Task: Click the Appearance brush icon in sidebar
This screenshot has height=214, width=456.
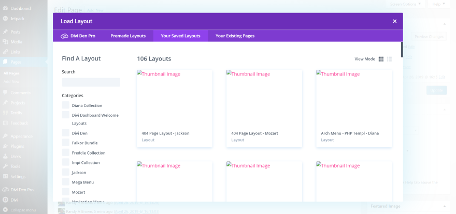Action: [x=5, y=136]
